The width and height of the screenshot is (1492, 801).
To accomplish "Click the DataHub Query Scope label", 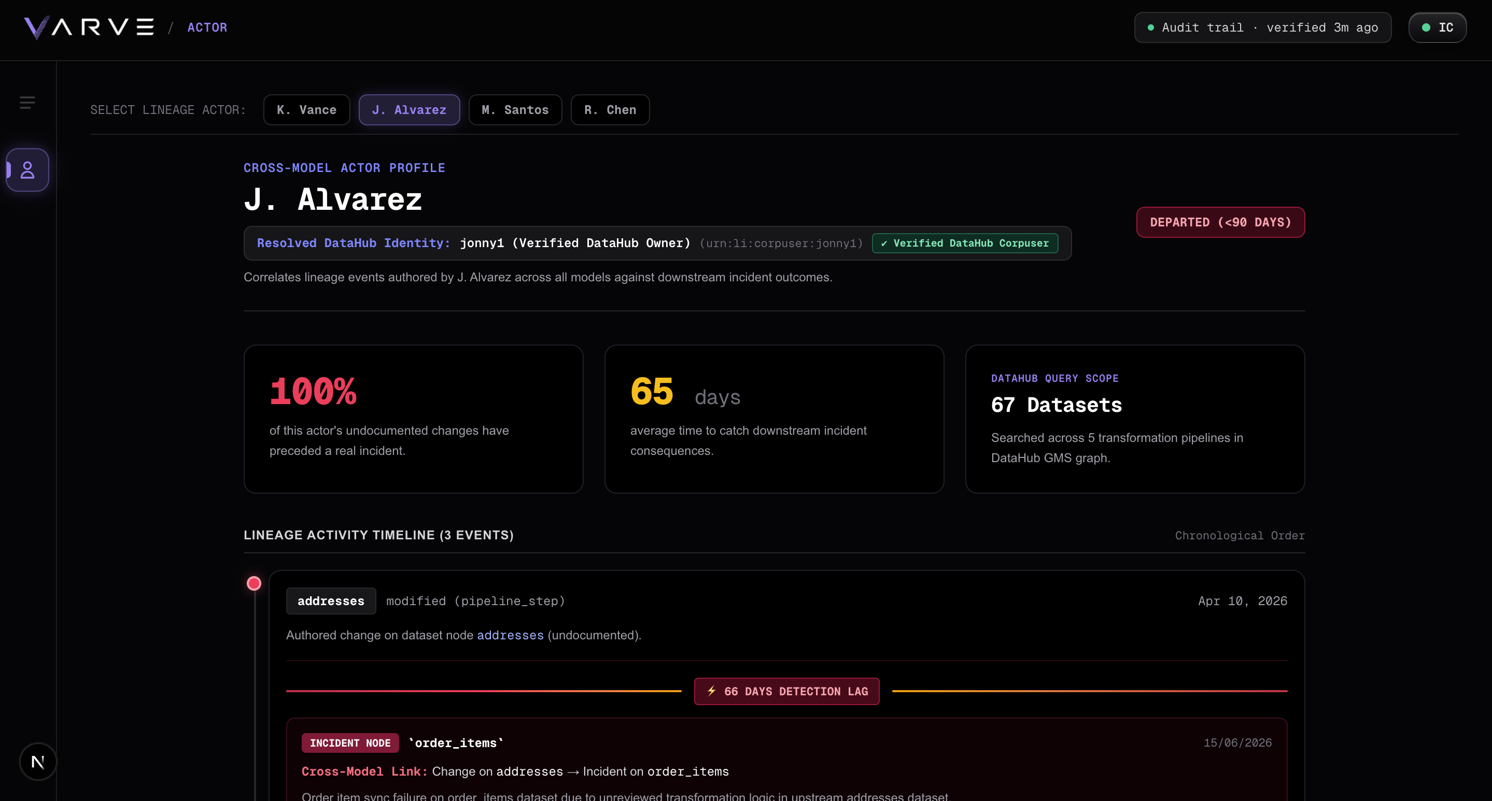I will pyautogui.click(x=1054, y=378).
